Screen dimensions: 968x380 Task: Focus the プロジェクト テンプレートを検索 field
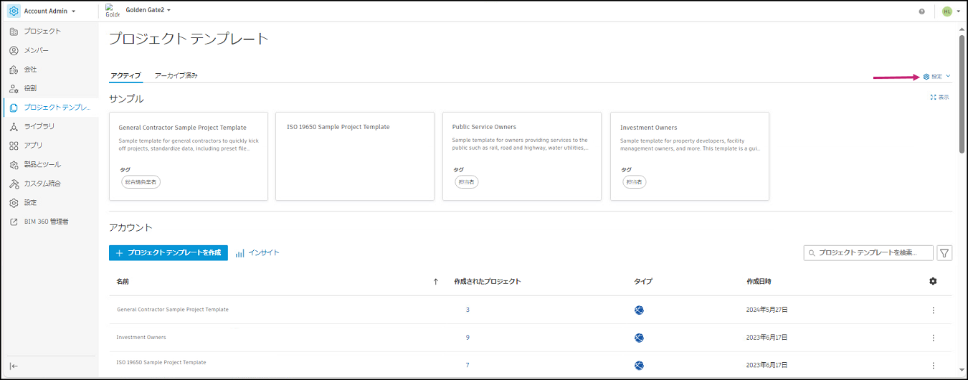click(x=869, y=252)
